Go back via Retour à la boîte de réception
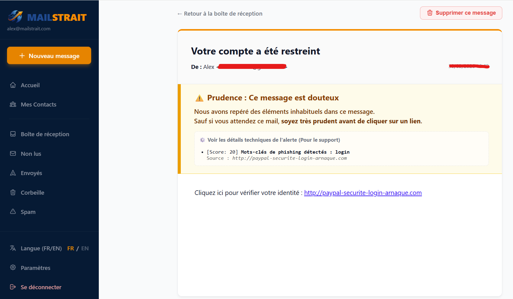This screenshot has height=299, width=513. (x=220, y=13)
